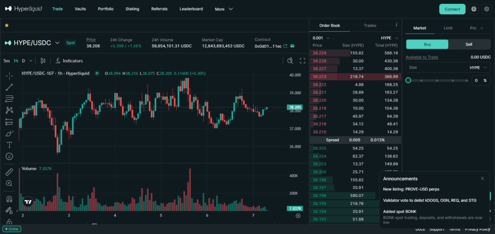Screen dimensions: 495x234
Task: Open order book three-dot options menu
Action: coord(396,25)
